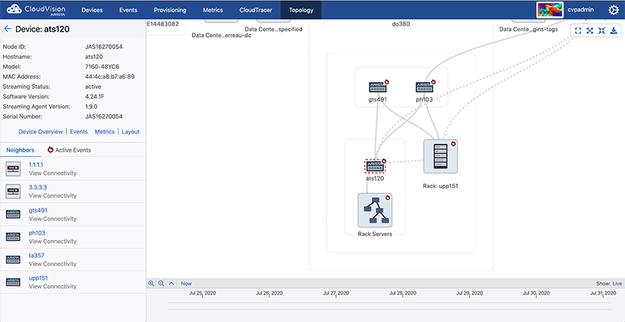Open the Events menu in the navbar

(128, 10)
